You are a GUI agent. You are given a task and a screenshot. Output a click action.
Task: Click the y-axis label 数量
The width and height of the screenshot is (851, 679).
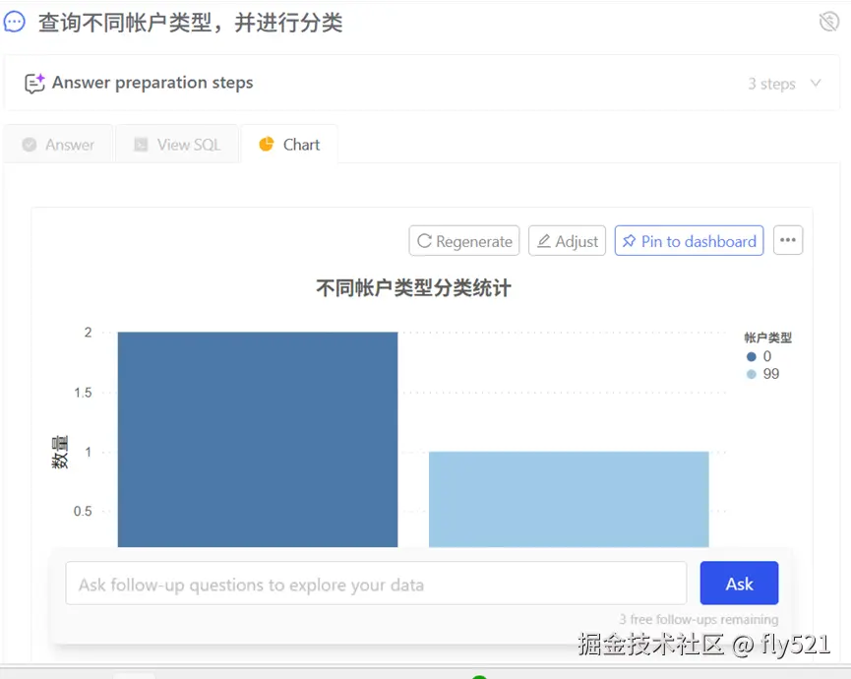[x=60, y=452]
